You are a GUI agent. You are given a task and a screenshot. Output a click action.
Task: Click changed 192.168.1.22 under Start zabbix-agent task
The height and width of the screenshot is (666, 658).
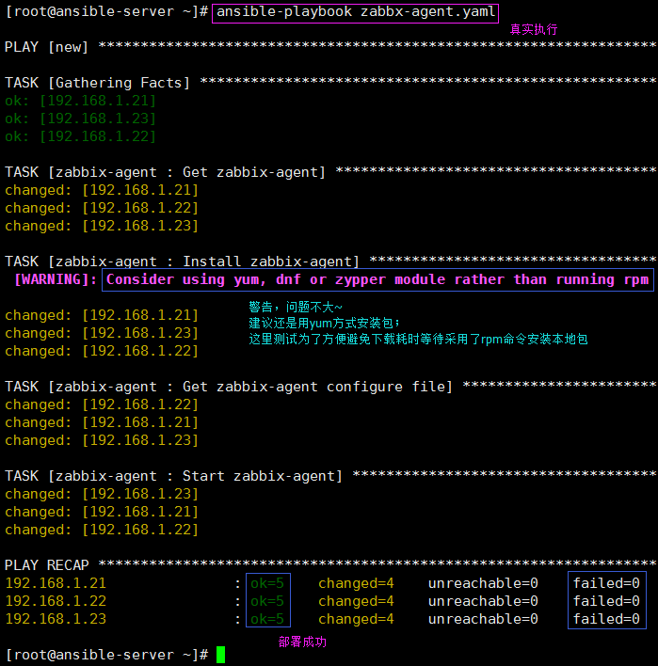pos(102,530)
